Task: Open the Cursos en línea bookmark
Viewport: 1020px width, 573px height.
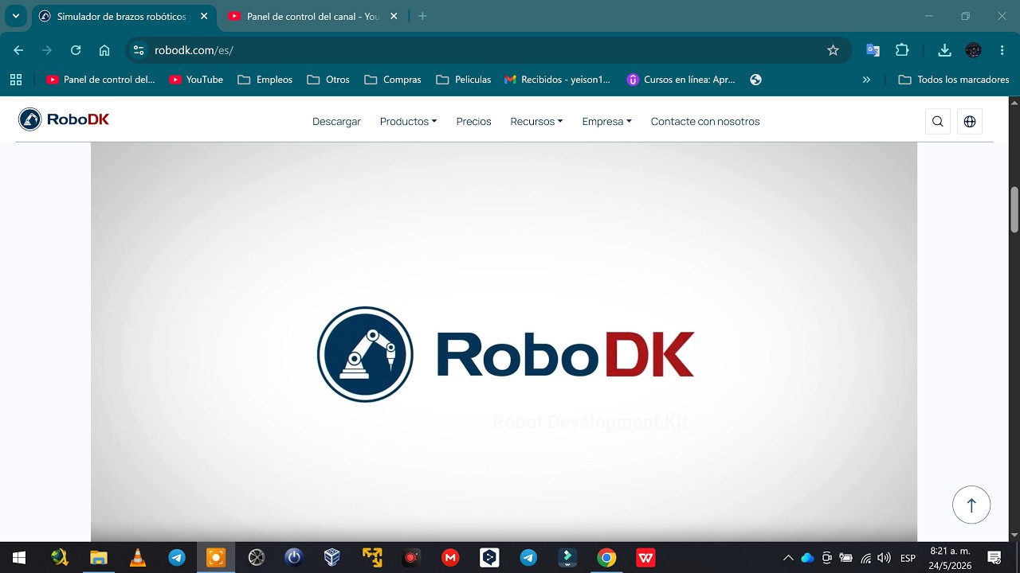Action: pos(681,80)
